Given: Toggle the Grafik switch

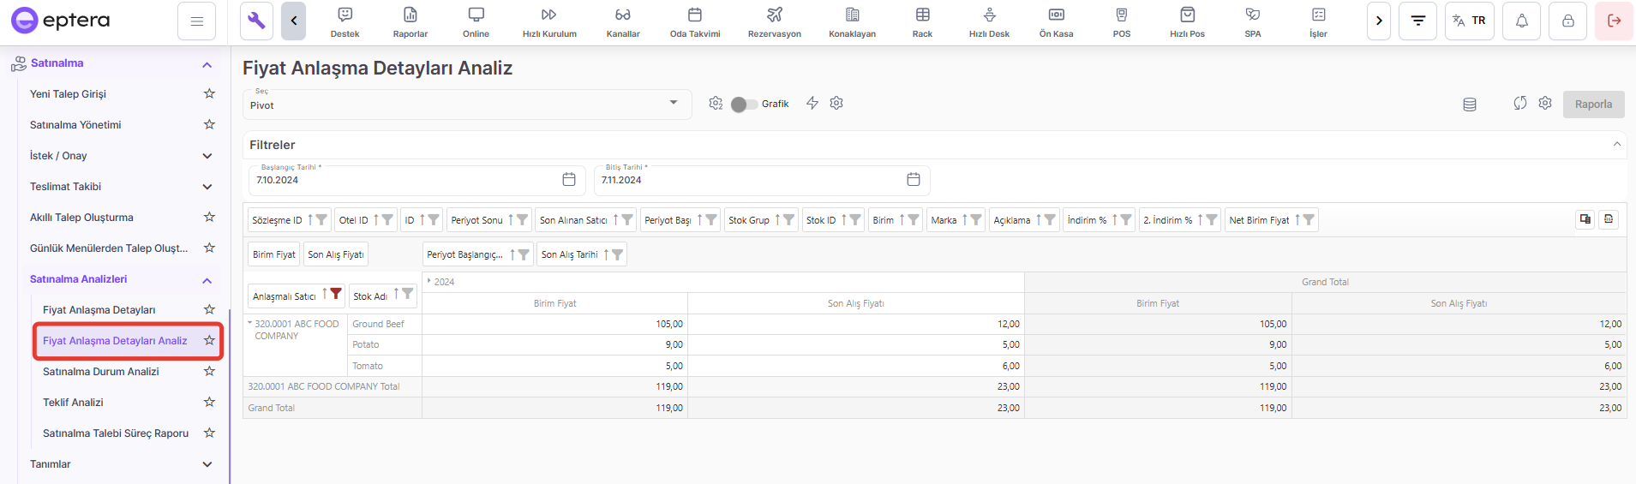Looking at the screenshot, I should coord(743,105).
